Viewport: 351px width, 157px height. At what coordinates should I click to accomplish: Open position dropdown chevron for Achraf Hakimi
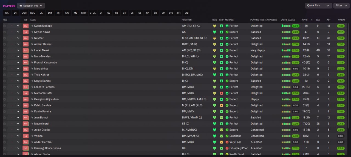18,44
